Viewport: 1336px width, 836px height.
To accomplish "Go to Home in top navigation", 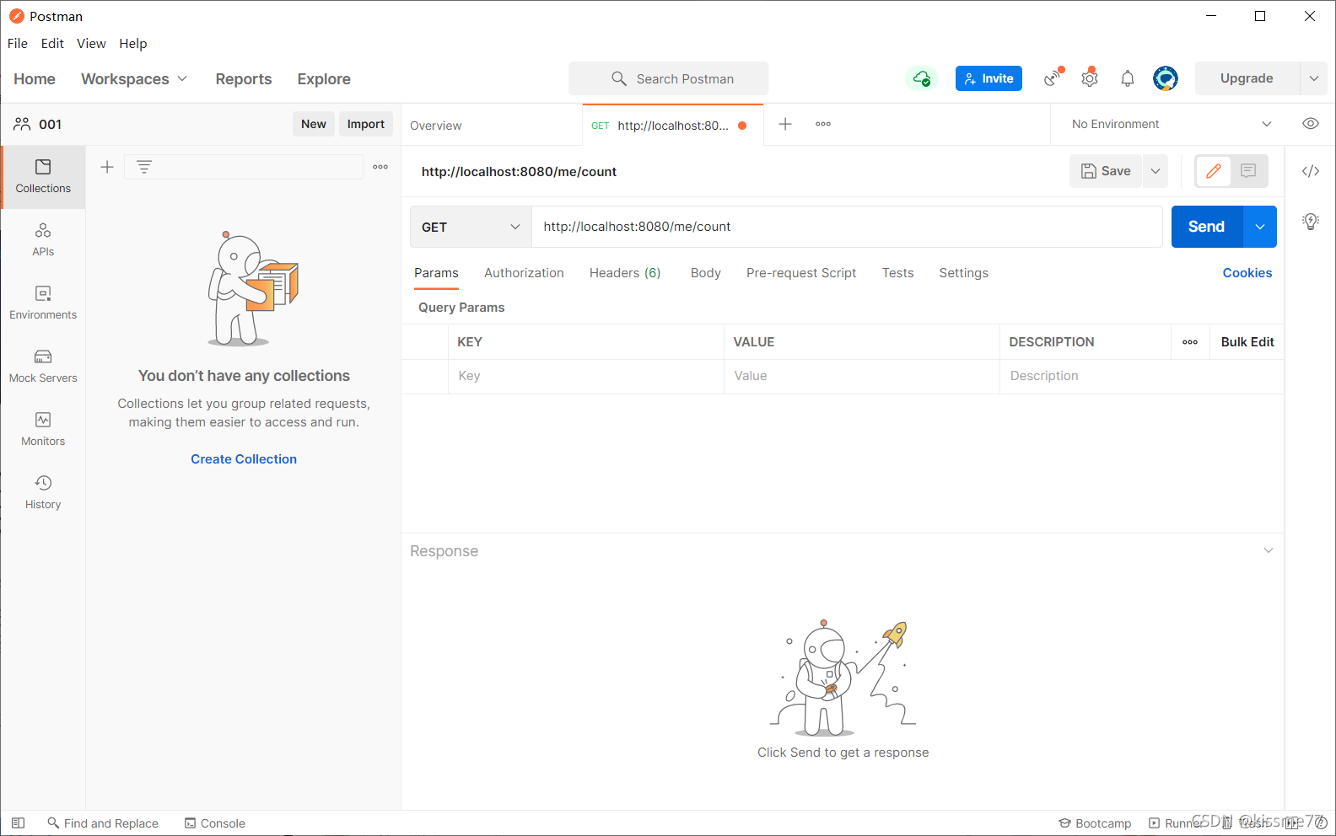I will (x=35, y=79).
